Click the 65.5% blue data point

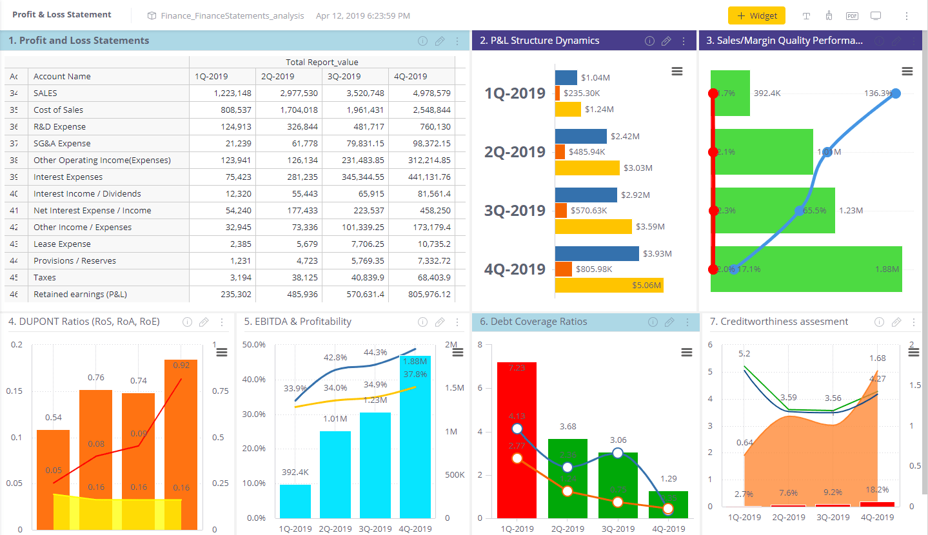[x=800, y=210]
